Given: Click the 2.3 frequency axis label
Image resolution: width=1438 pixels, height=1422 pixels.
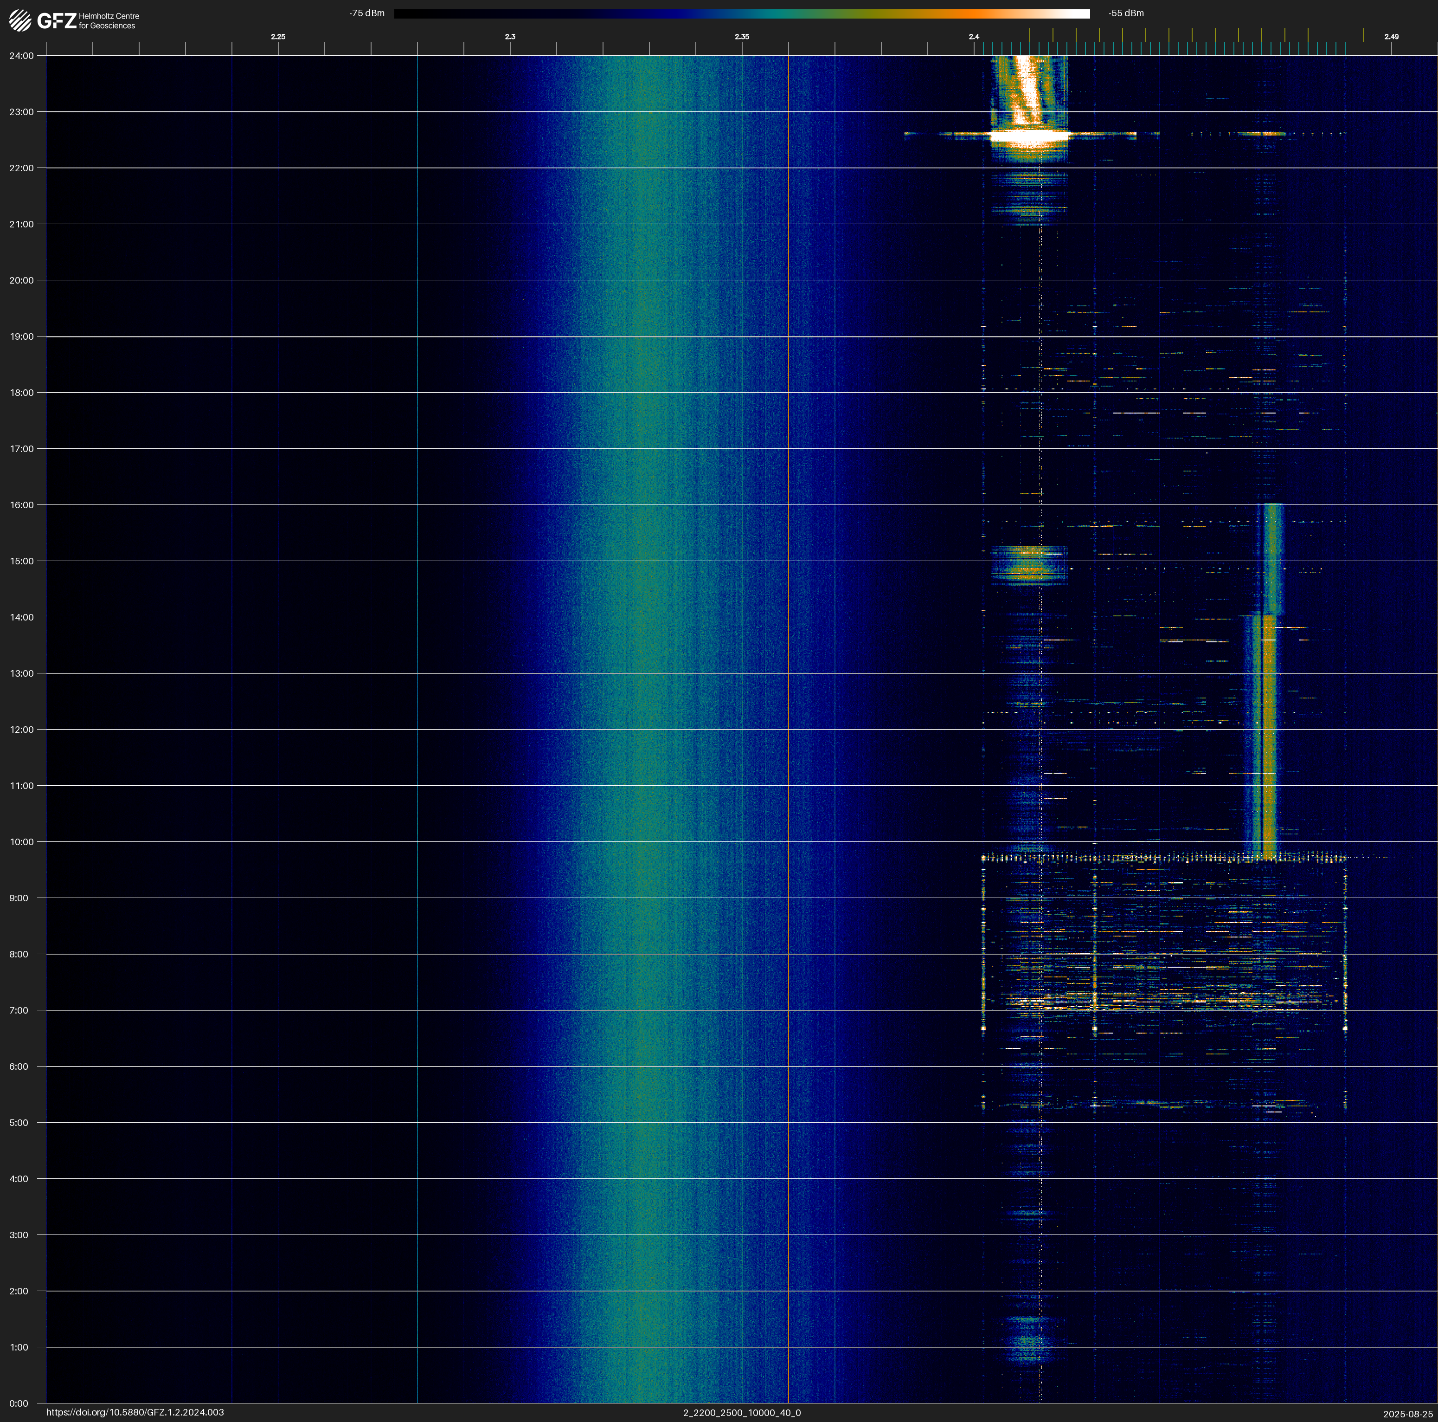Looking at the screenshot, I should 510,37.
